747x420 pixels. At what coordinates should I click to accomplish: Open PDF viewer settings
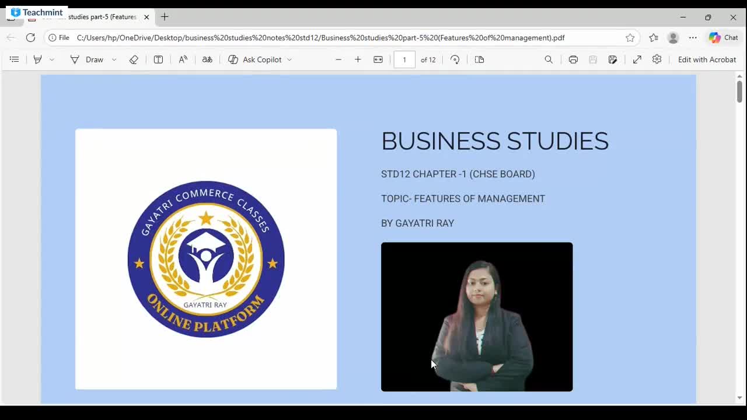click(x=657, y=60)
